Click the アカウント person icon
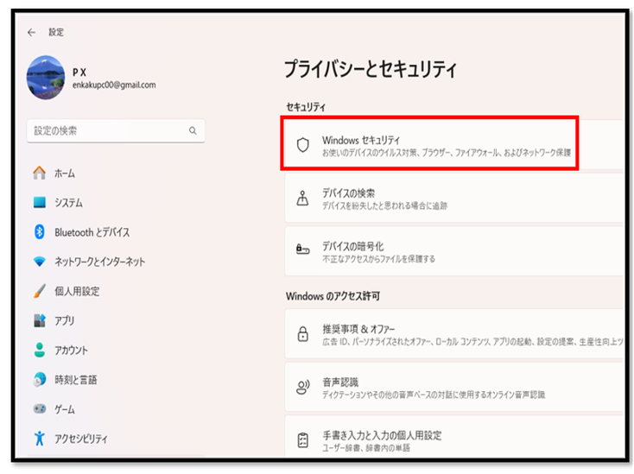The image size is (634, 474). pyautogui.click(x=39, y=350)
